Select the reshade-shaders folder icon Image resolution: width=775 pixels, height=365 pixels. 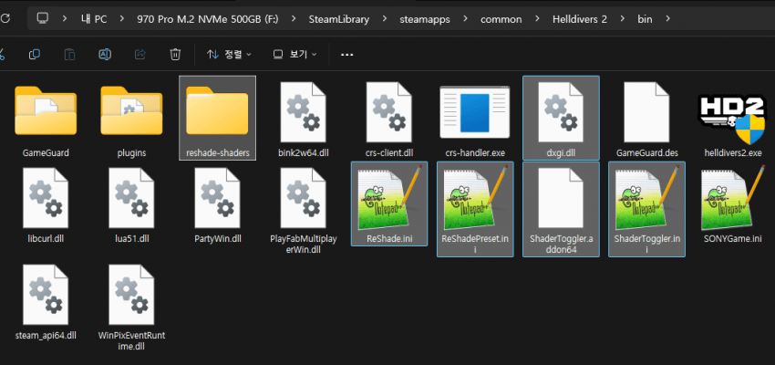[x=217, y=110]
